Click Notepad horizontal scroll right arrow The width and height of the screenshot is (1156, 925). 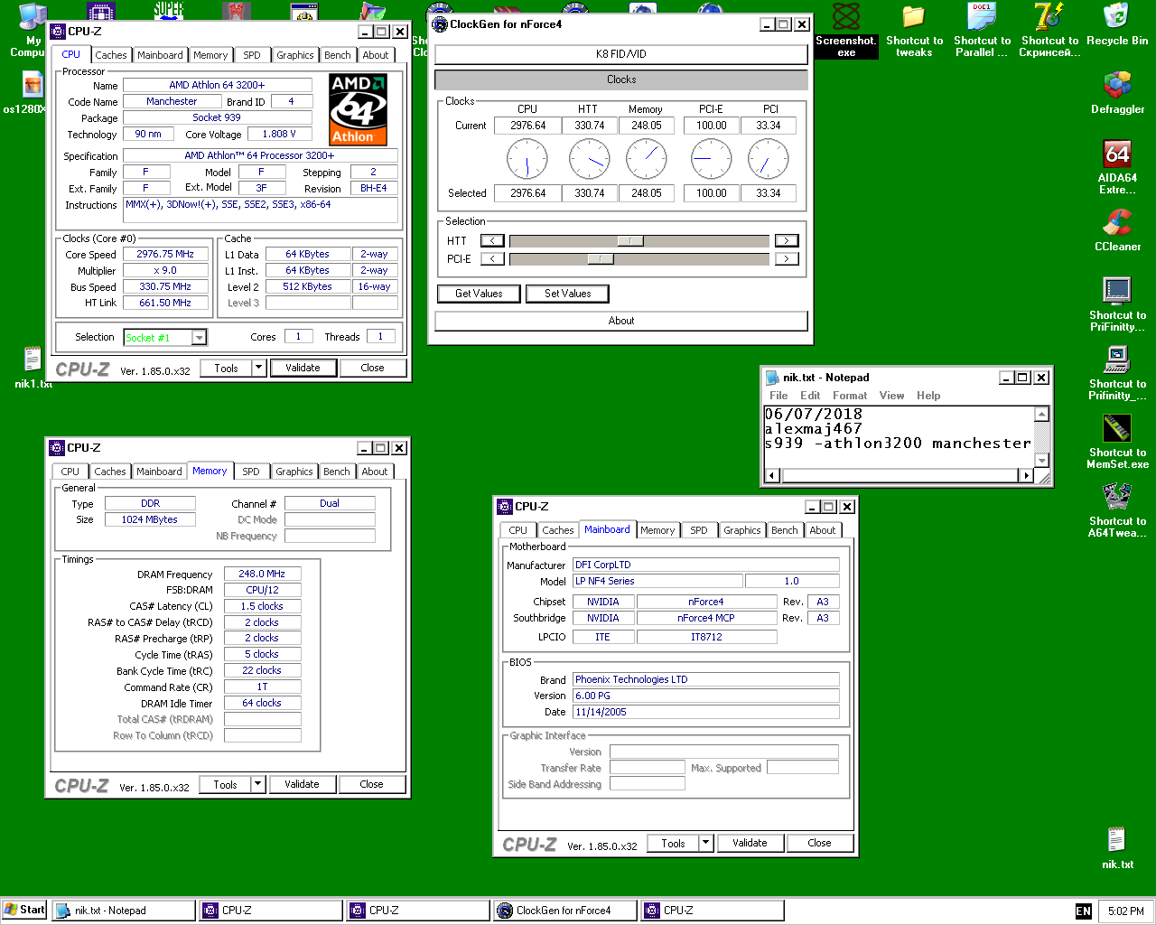[1026, 475]
